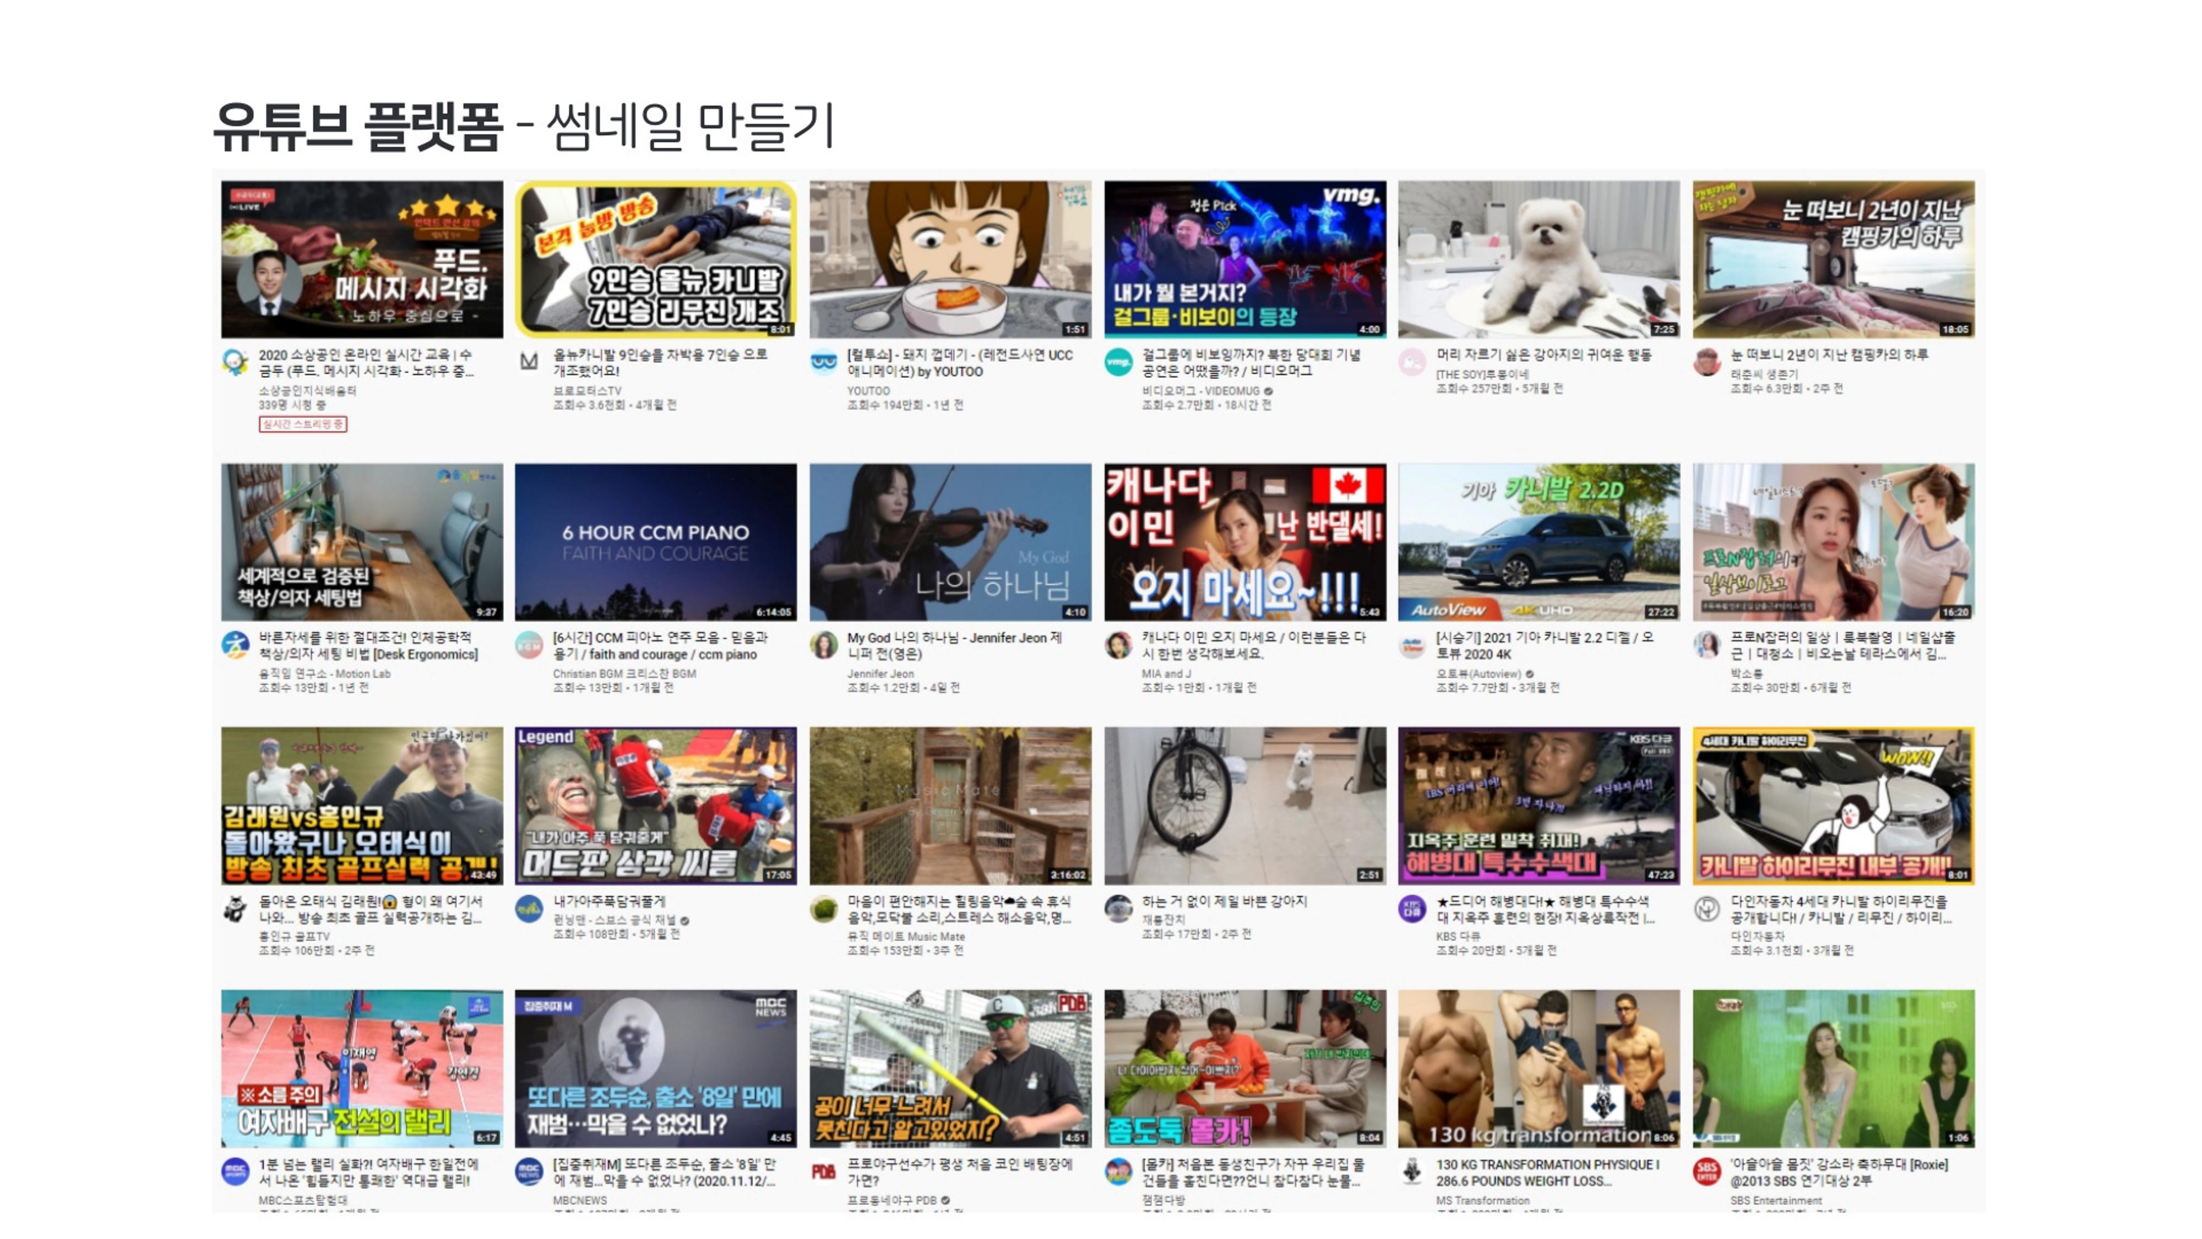Play 푸드 메시지 시각화 live thumbnail

pyautogui.click(x=362, y=259)
